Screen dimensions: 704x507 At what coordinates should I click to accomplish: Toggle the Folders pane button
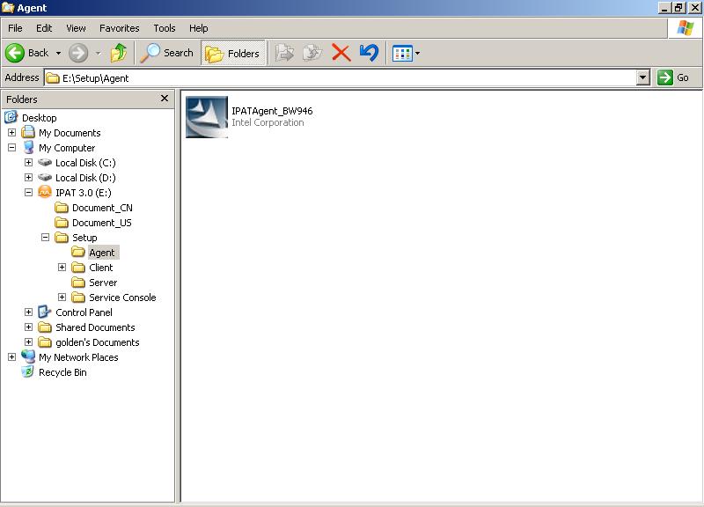[x=233, y=53]
